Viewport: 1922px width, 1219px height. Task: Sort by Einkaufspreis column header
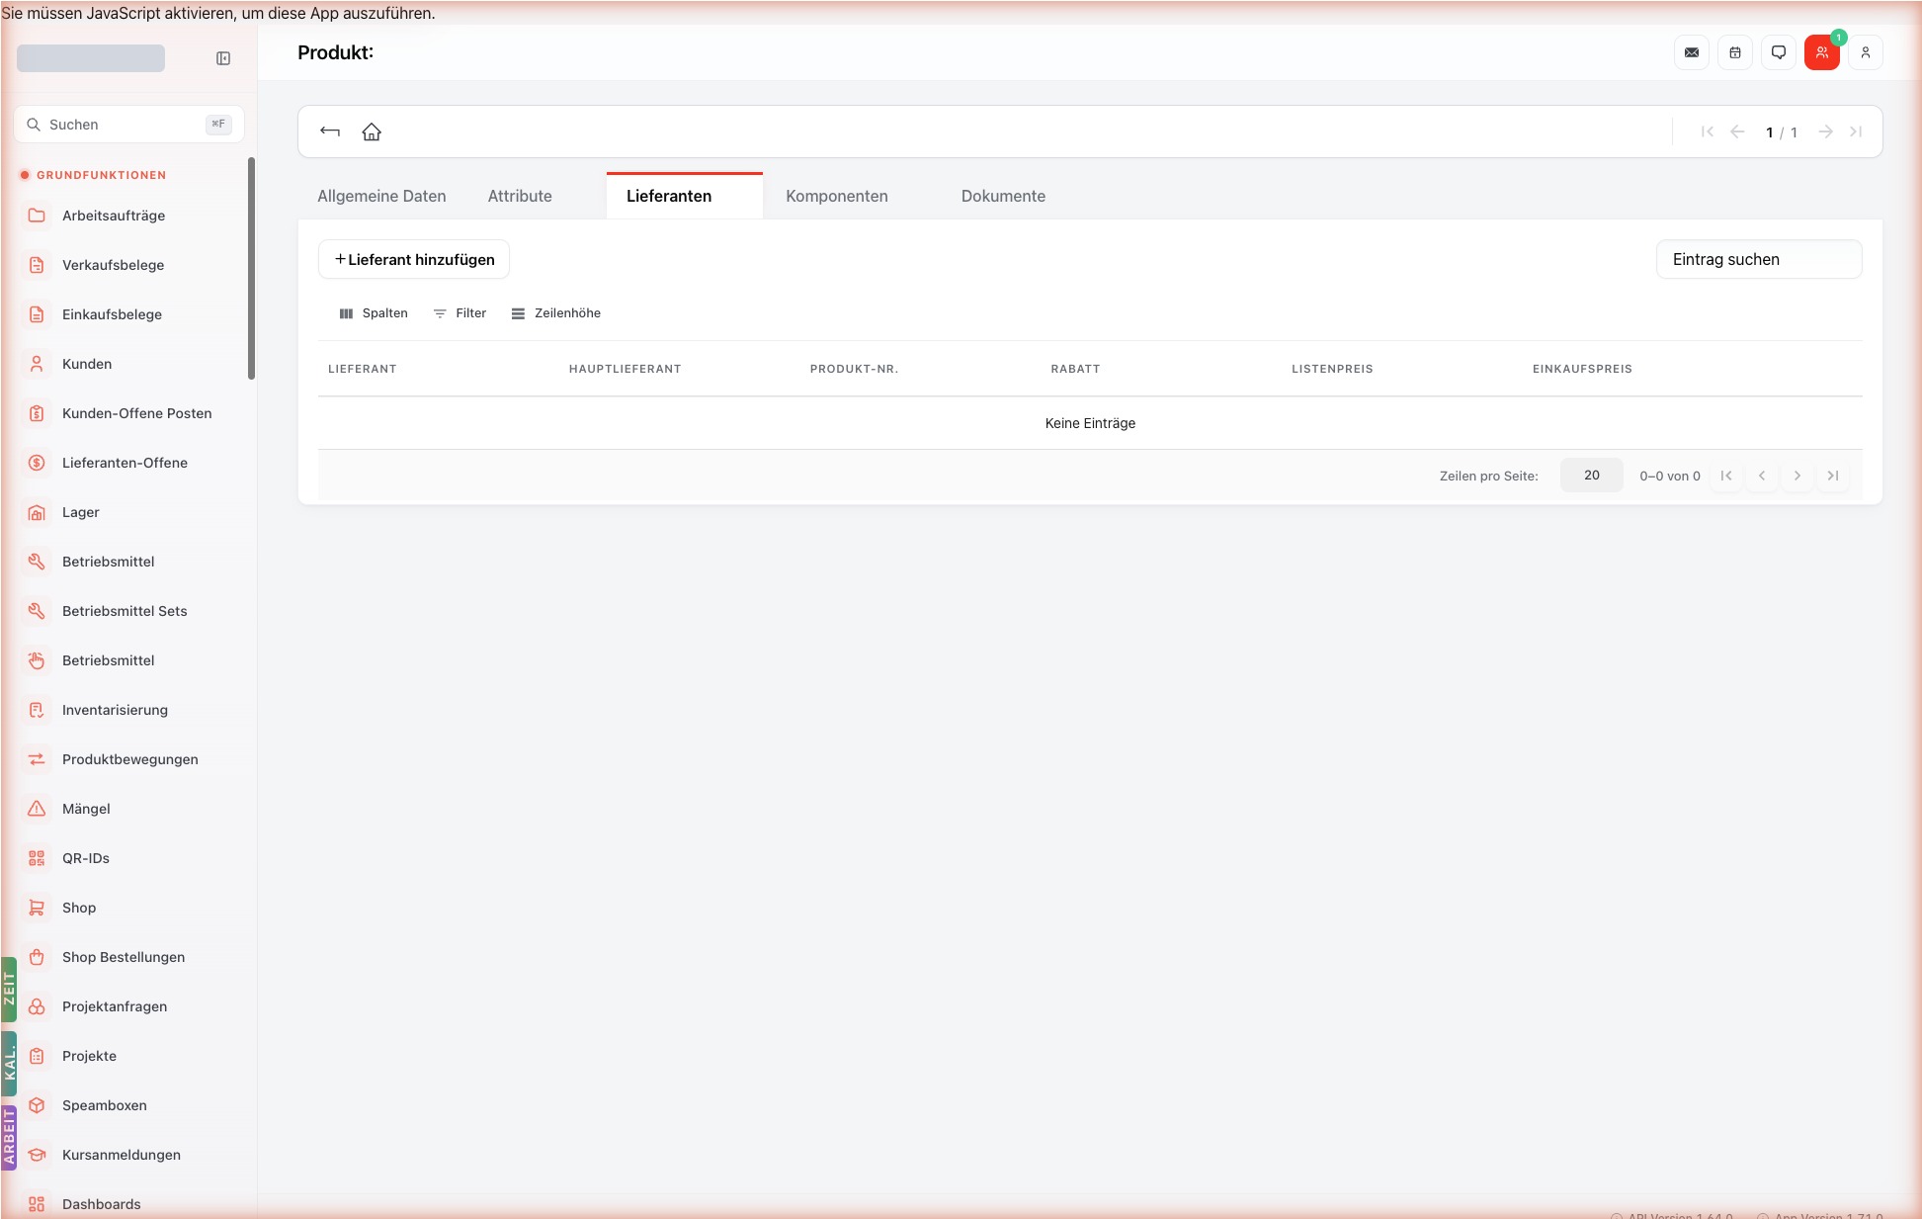1582,369
